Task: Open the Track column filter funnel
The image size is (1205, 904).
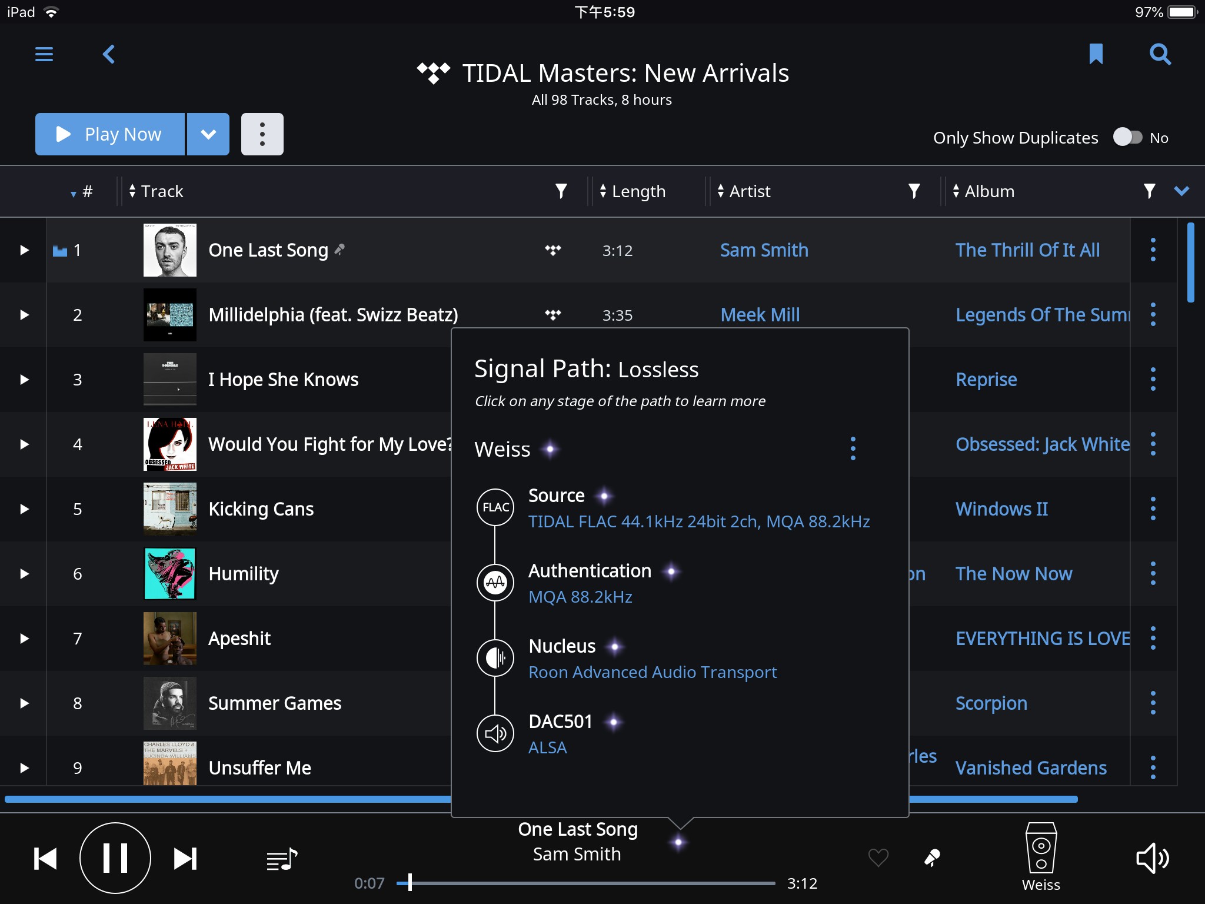Action: pos(561,191)
